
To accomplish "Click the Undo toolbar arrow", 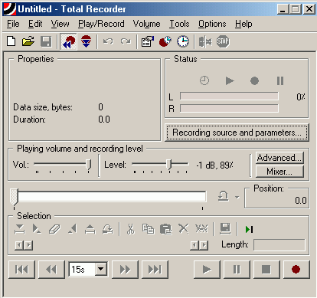I will [108, 41].
